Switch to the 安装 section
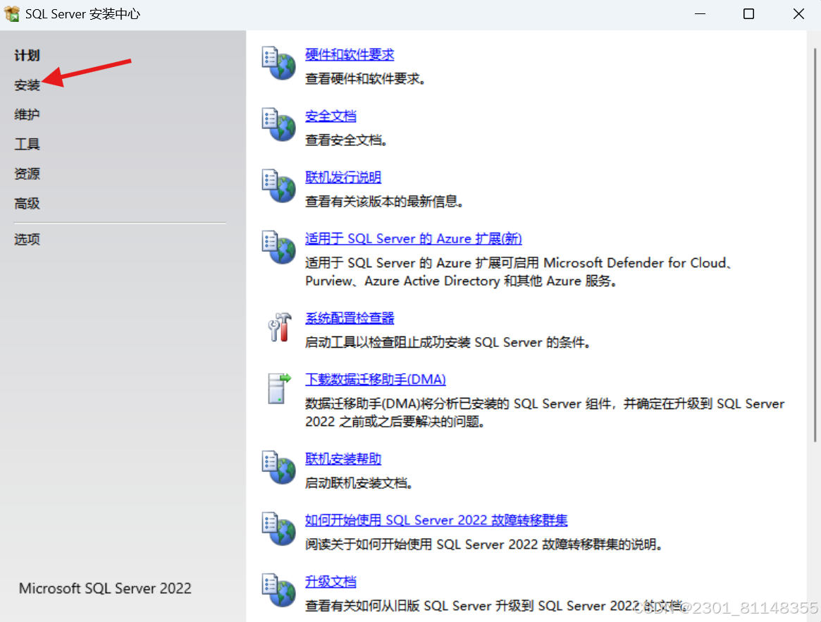This screenshot has height=622, width=821. coord(26,85)
